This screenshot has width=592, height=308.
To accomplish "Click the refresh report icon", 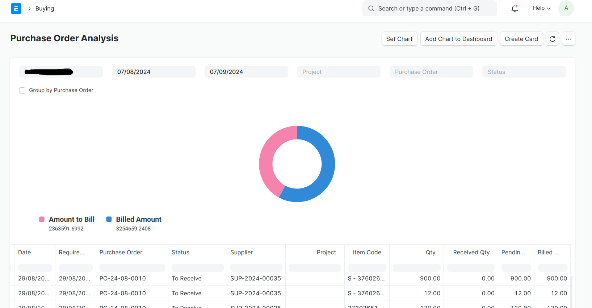I will pyautogui.click(x=553, y=39).
